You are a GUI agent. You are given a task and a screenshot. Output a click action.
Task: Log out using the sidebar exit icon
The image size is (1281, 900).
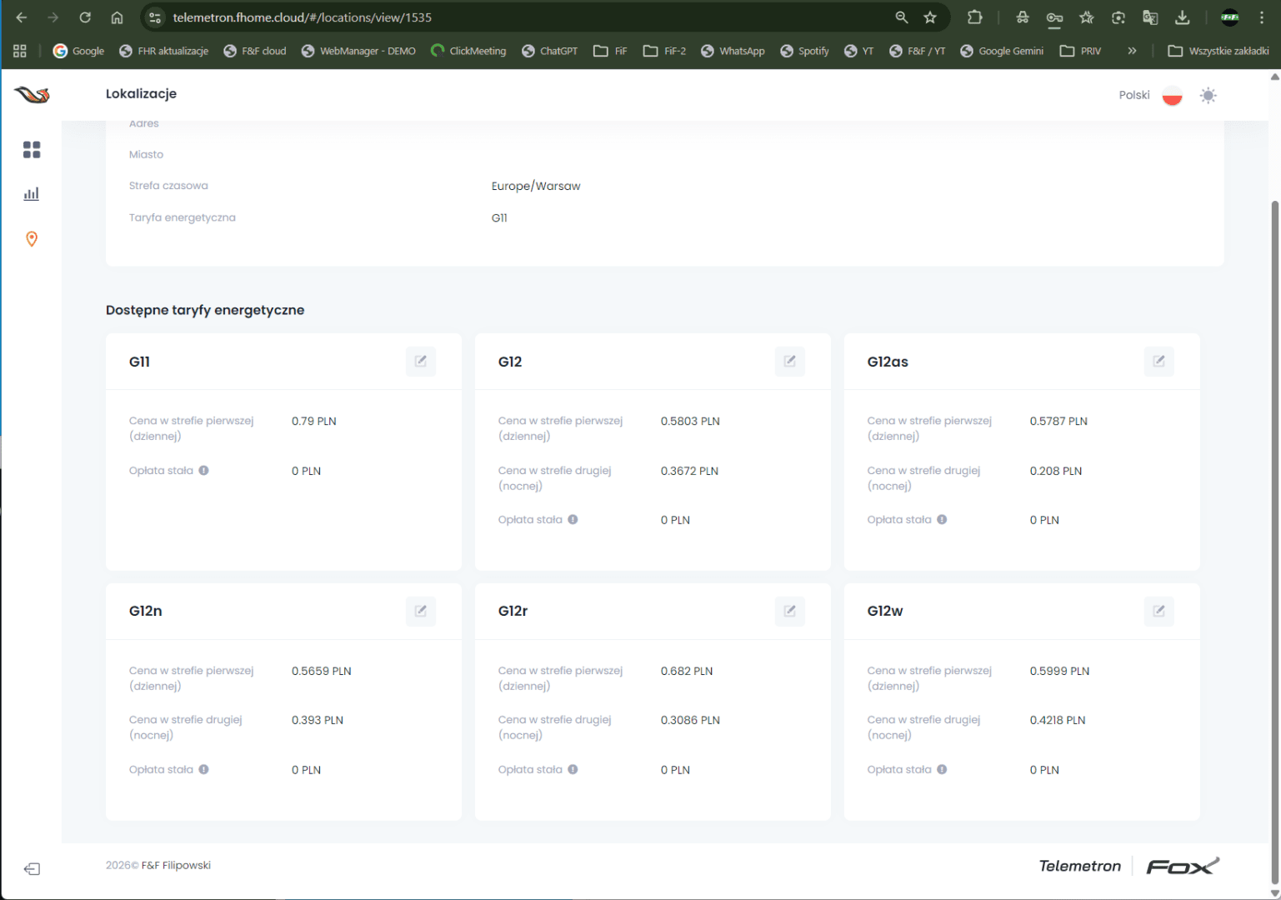pyautogui.click(x=32, y=869)
